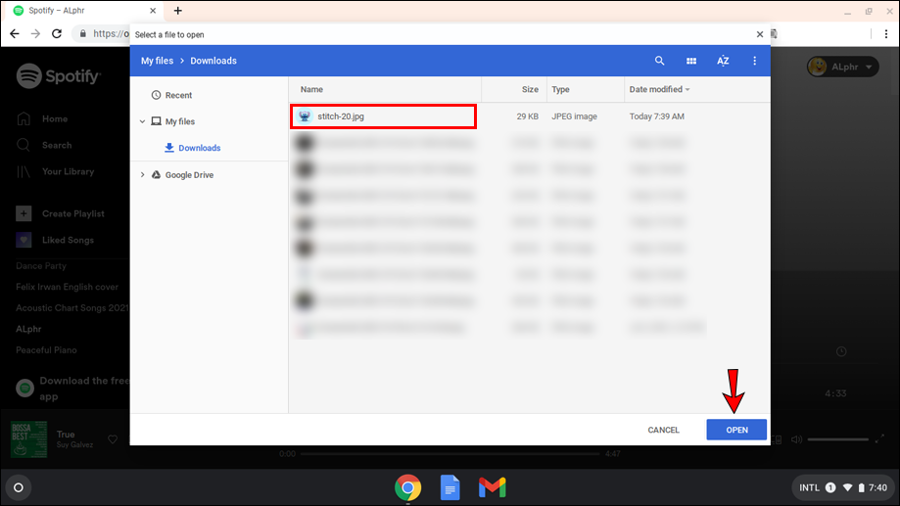900x506 pixels.
Task: Click the notification count badge
Action: pos(829,487)
